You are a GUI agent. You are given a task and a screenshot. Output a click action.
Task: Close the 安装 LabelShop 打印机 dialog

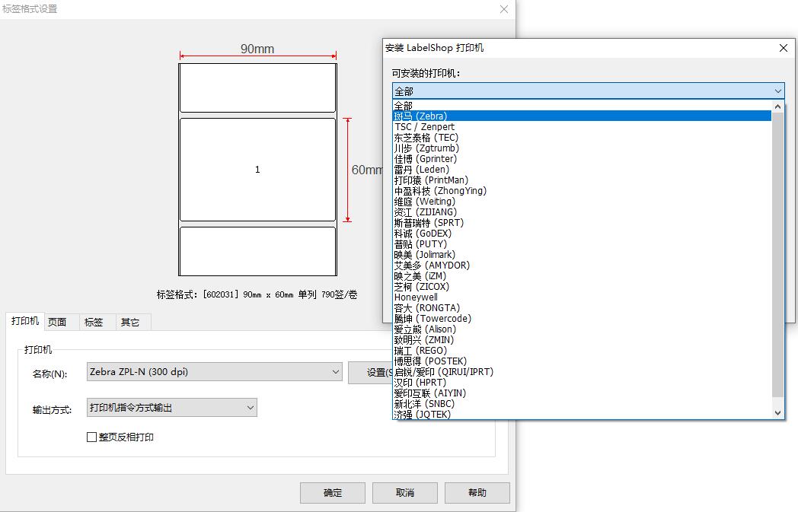tap(784, 48)
